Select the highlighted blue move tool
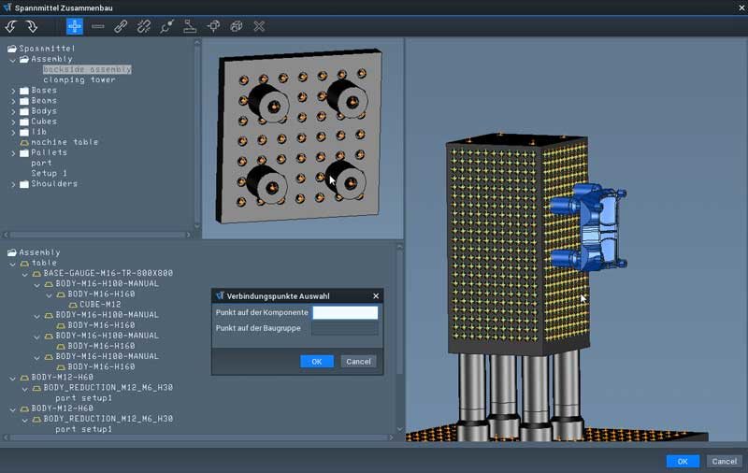This screenshot has width=748, height=473. (x=75, y=26)
